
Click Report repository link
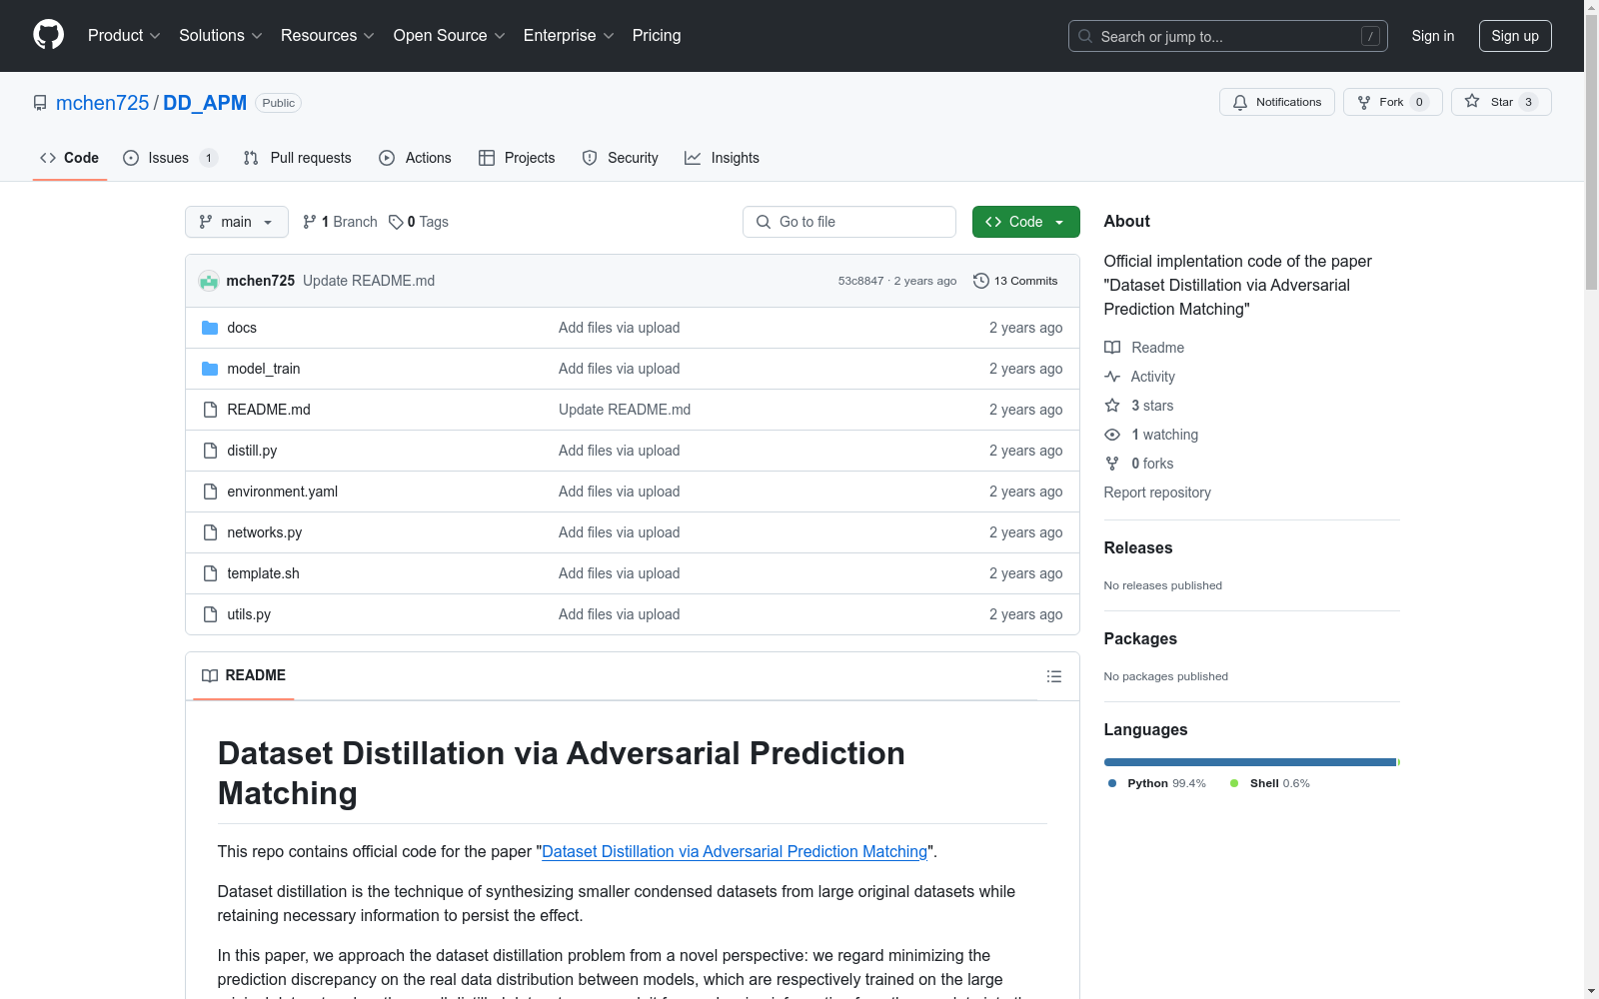tap(1157, 493)
